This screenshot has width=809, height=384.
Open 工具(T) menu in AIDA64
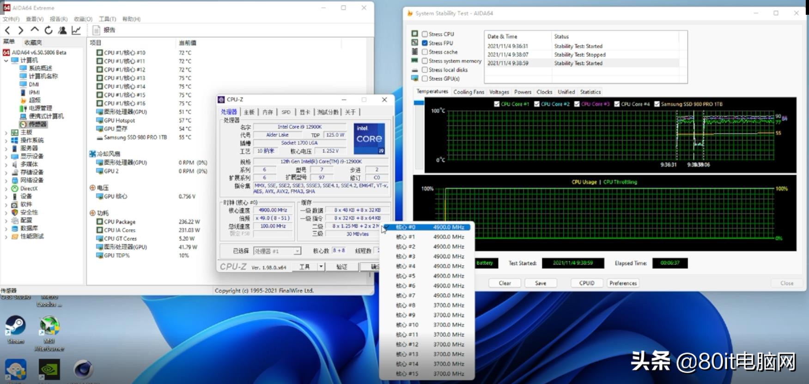point(107,19)
